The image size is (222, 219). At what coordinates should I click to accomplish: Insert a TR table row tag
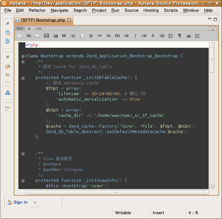click(x=29, y=36)
